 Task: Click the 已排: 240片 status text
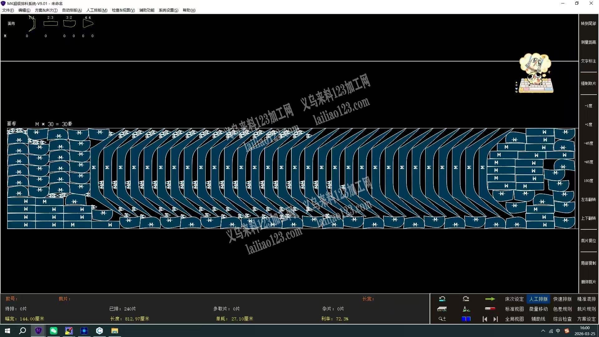point(123,309)
